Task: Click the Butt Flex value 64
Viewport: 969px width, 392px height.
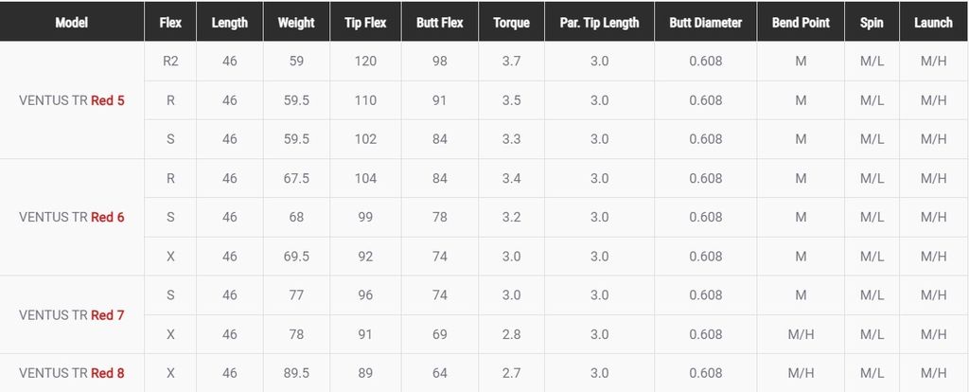Action: pos(439,373)
